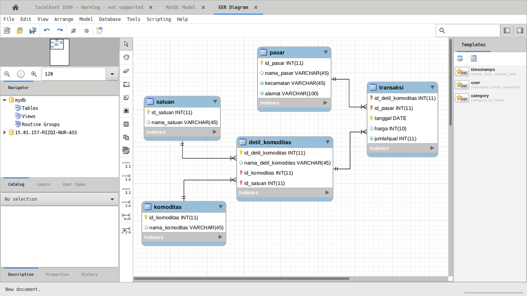This screenshot has width=527, height=296.
Task: Collapse the transaksi table with its arrow
Action: pos(432,87)
